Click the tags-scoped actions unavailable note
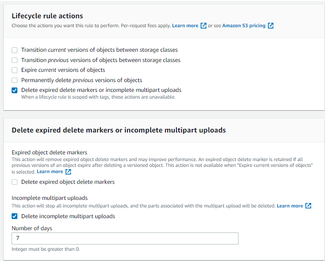 point(98,97)
